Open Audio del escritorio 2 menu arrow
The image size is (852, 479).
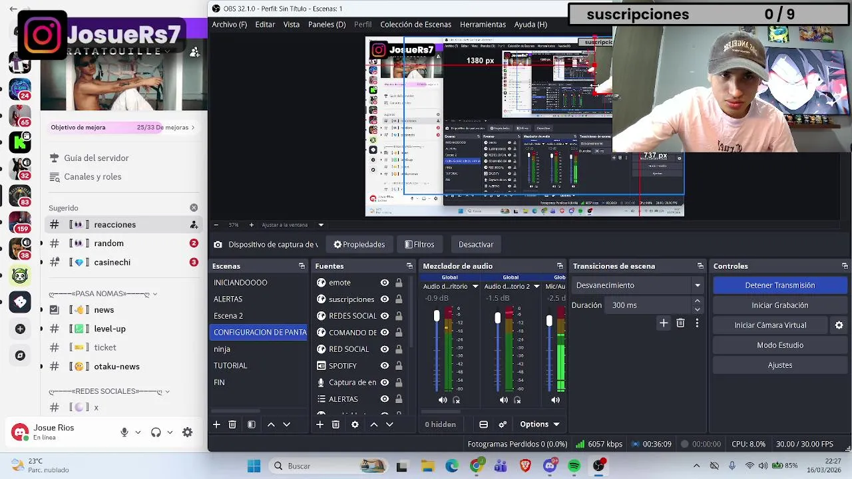click(536, 287)
